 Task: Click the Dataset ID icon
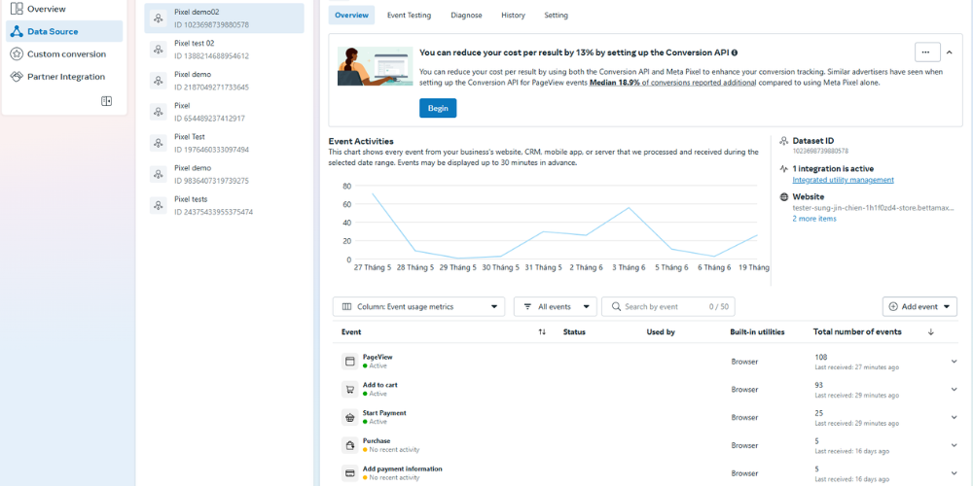(x=784, y=141)
